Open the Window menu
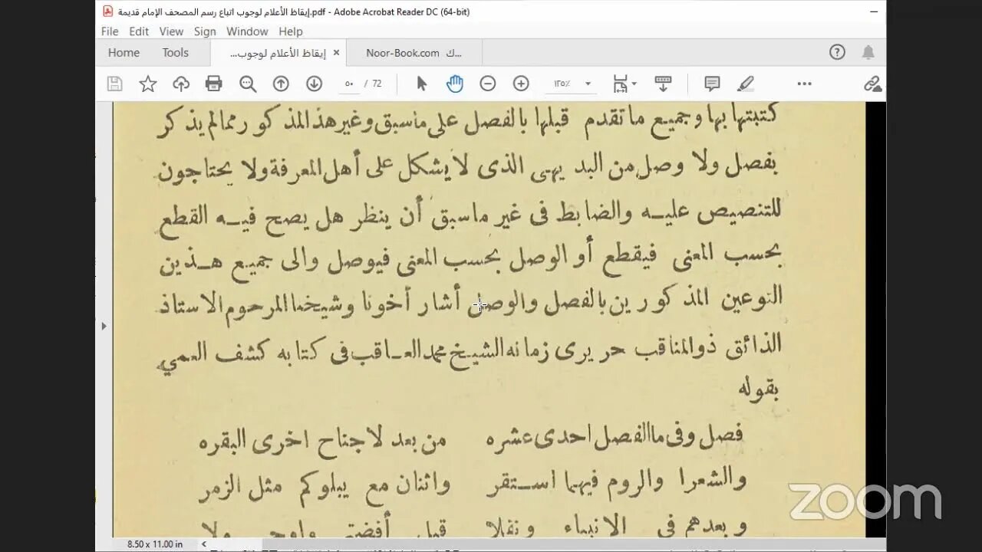Image resolution: width=982 pixels, height=552 pixels. [x=247, y=31]
